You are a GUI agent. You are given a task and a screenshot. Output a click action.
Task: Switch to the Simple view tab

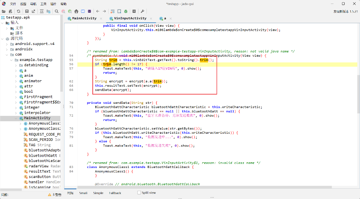point(98,193)
